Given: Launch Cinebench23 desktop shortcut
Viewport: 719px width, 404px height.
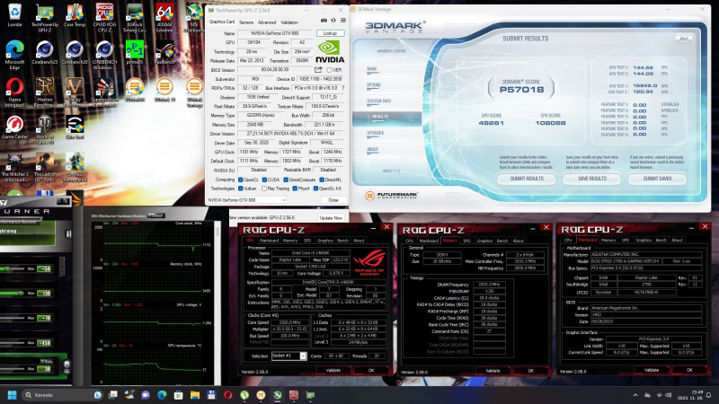Looking at the screenshot, I should pos(44,52).
